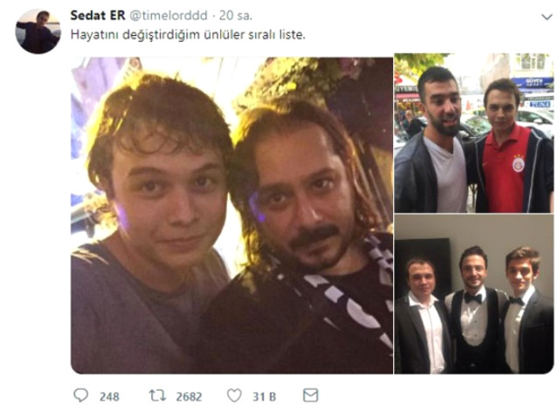
Task: Open the large left selfie photo
Action: click(x=231, y=216)
